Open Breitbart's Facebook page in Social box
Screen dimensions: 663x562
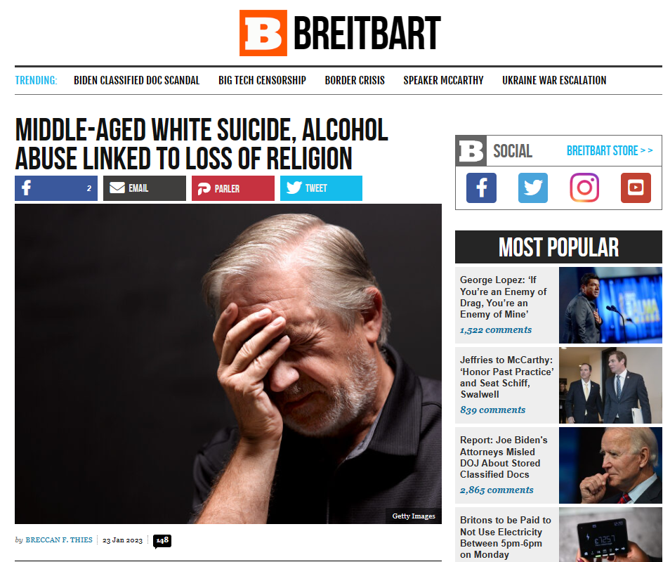click(x=481, y=188)
